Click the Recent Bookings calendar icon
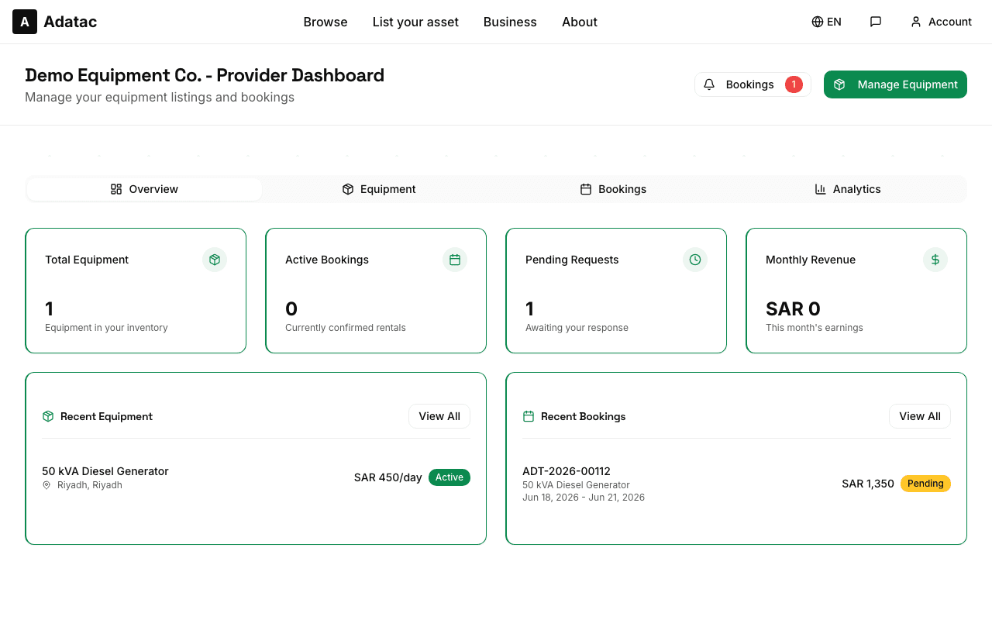Image resolution: width=992 pixels, height=620 pixels. coord(529,416)
